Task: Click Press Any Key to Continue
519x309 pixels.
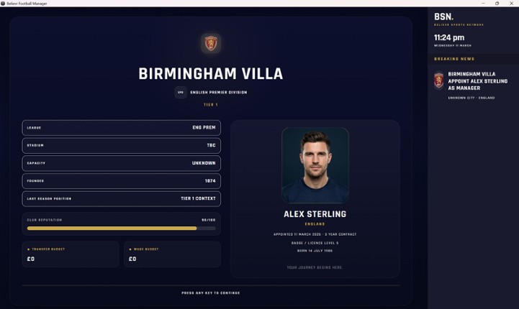Action: click(x=210, y=293)
